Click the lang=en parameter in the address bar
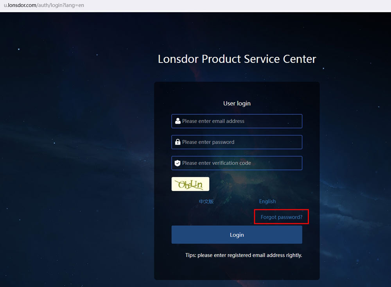This screenshot has height=287, width=391. (x=74, y=5)
